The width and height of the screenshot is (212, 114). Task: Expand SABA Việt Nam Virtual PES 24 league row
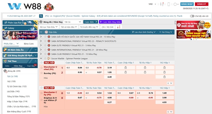41,37
